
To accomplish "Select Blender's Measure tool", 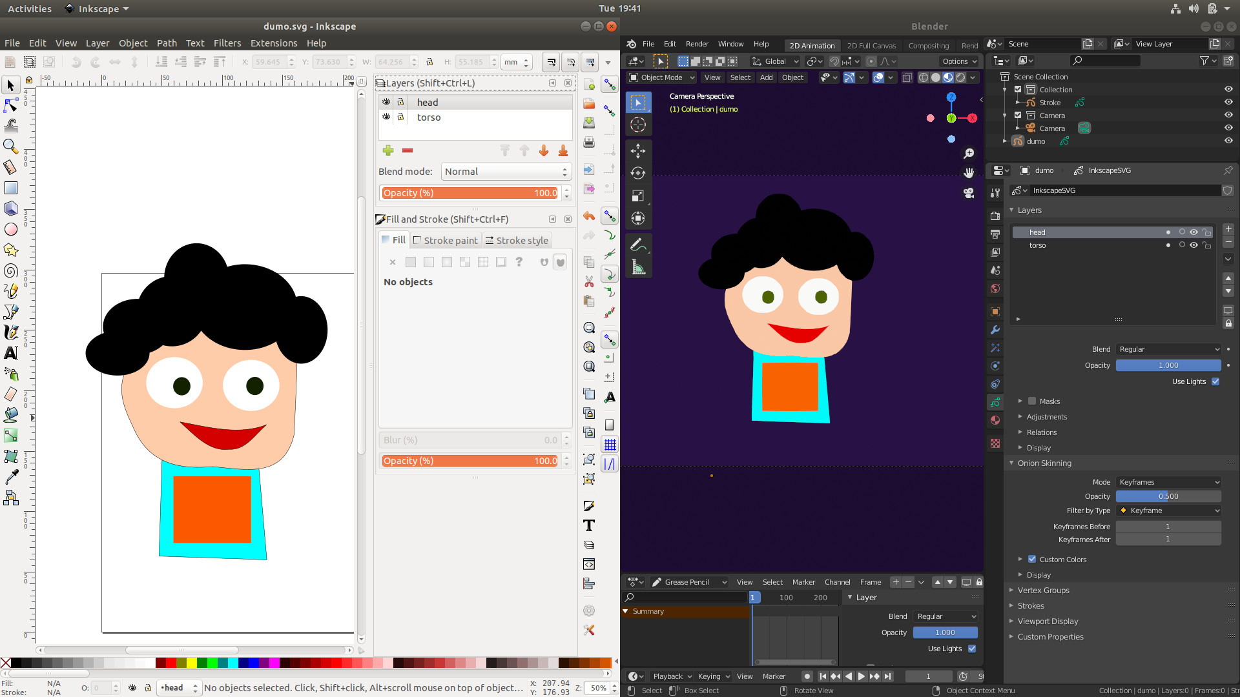I will [638, 267].
